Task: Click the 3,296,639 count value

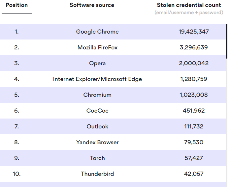Action: [194, 47]
